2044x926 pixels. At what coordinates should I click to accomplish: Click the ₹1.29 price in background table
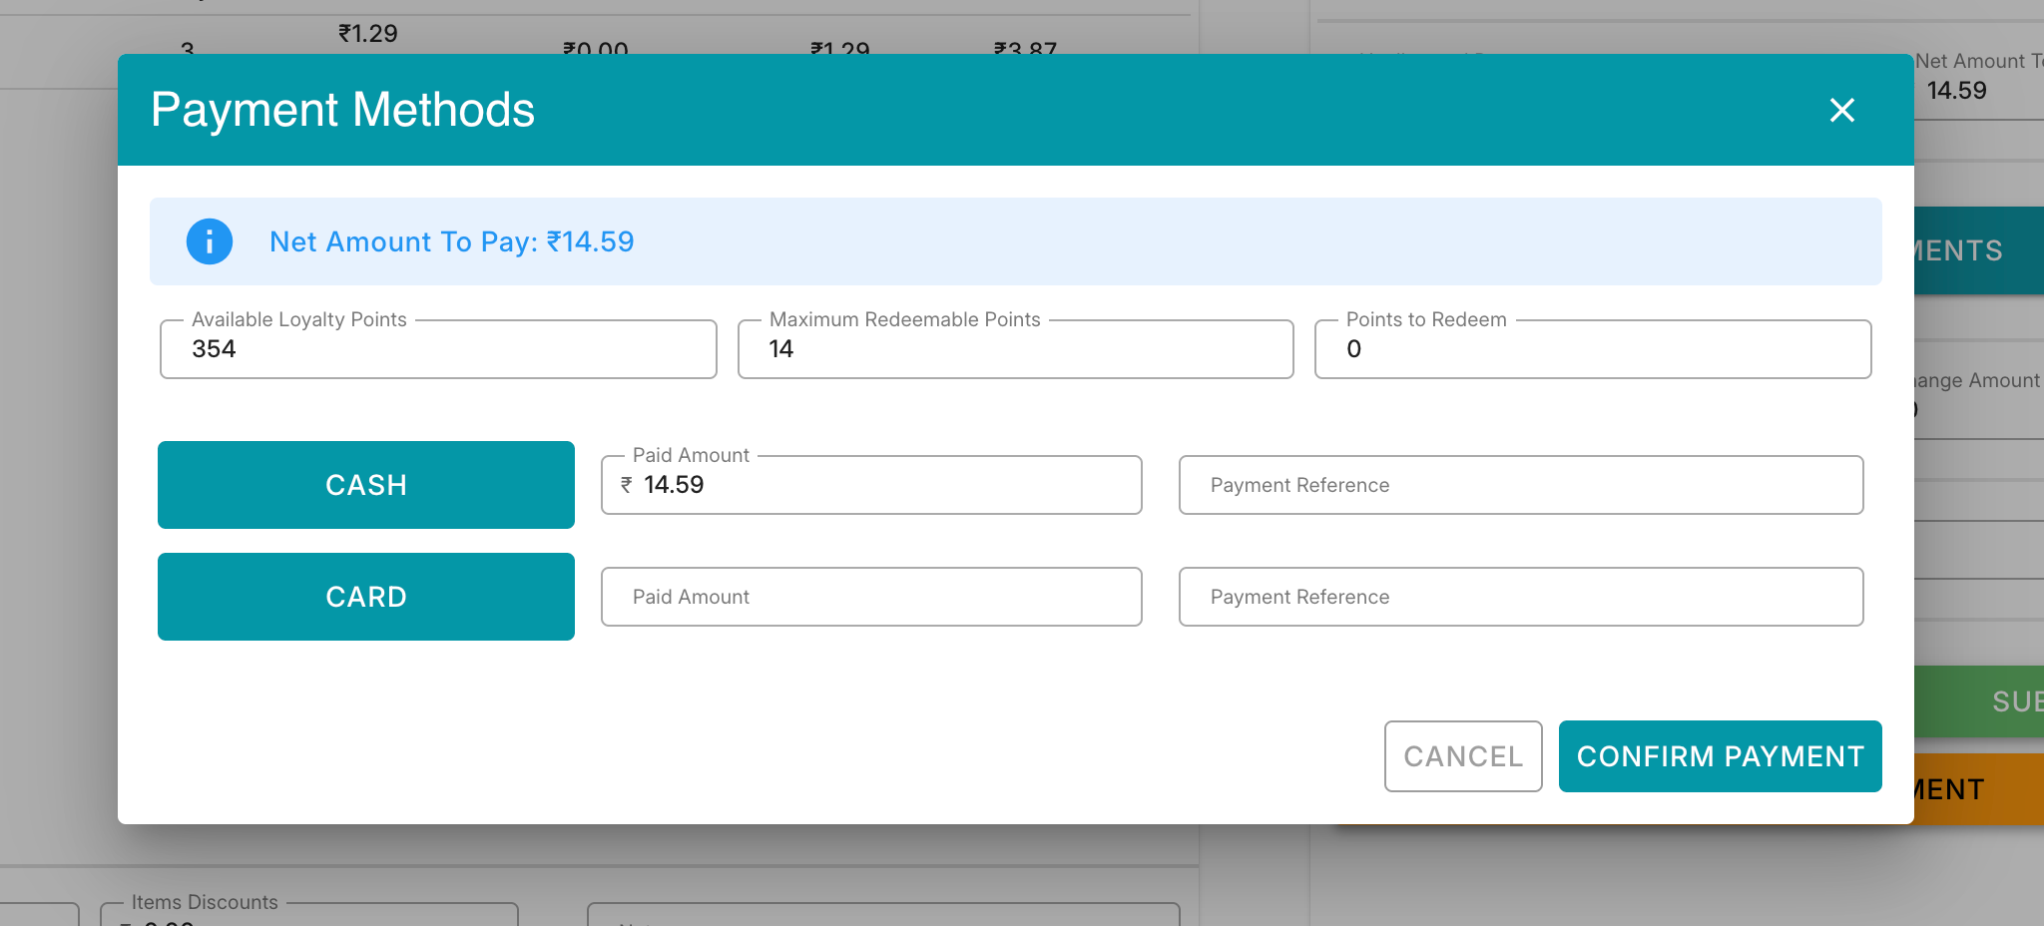pyautogui.click(x=367, y=34)
